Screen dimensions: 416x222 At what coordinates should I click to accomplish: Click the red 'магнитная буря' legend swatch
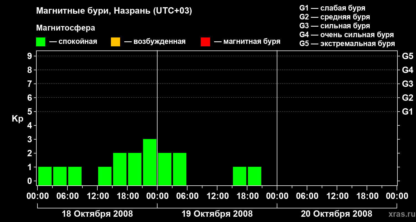205,42
